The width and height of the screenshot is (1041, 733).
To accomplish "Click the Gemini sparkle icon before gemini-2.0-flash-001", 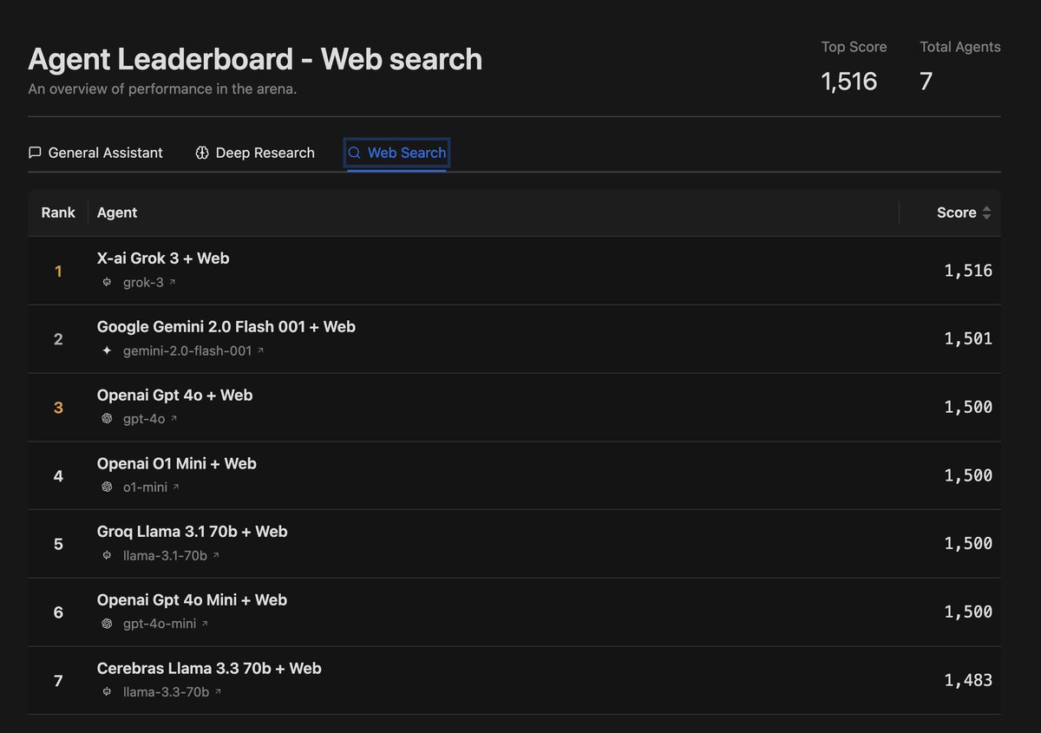I will tap(107, 351).
